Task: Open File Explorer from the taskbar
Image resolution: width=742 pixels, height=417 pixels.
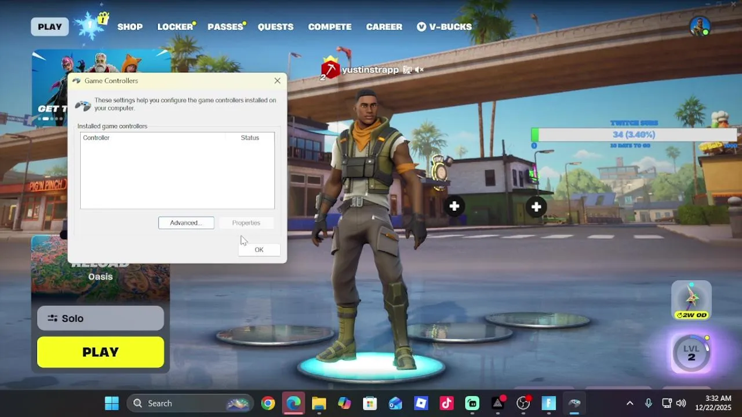Action: [x=319, y=403]
